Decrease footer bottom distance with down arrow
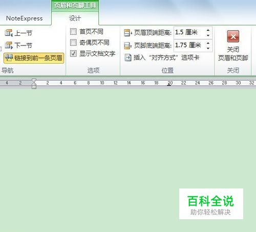256x232 pixels. [x=208, y=48]
